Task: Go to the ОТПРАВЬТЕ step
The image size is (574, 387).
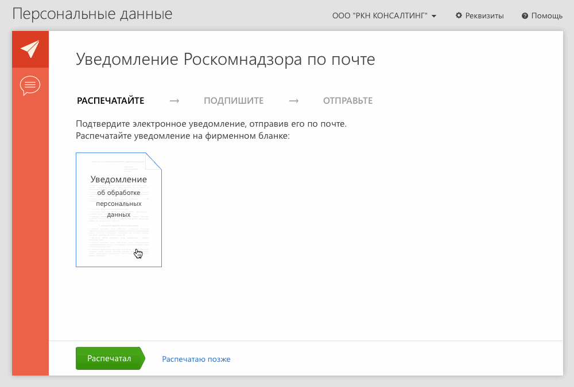Action: coord(348,100)
